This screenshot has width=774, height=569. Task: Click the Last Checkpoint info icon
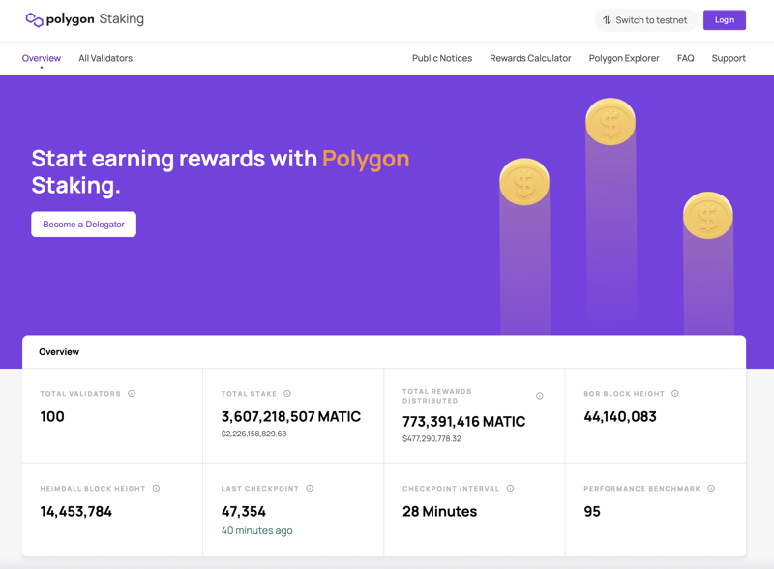point(310,489)
